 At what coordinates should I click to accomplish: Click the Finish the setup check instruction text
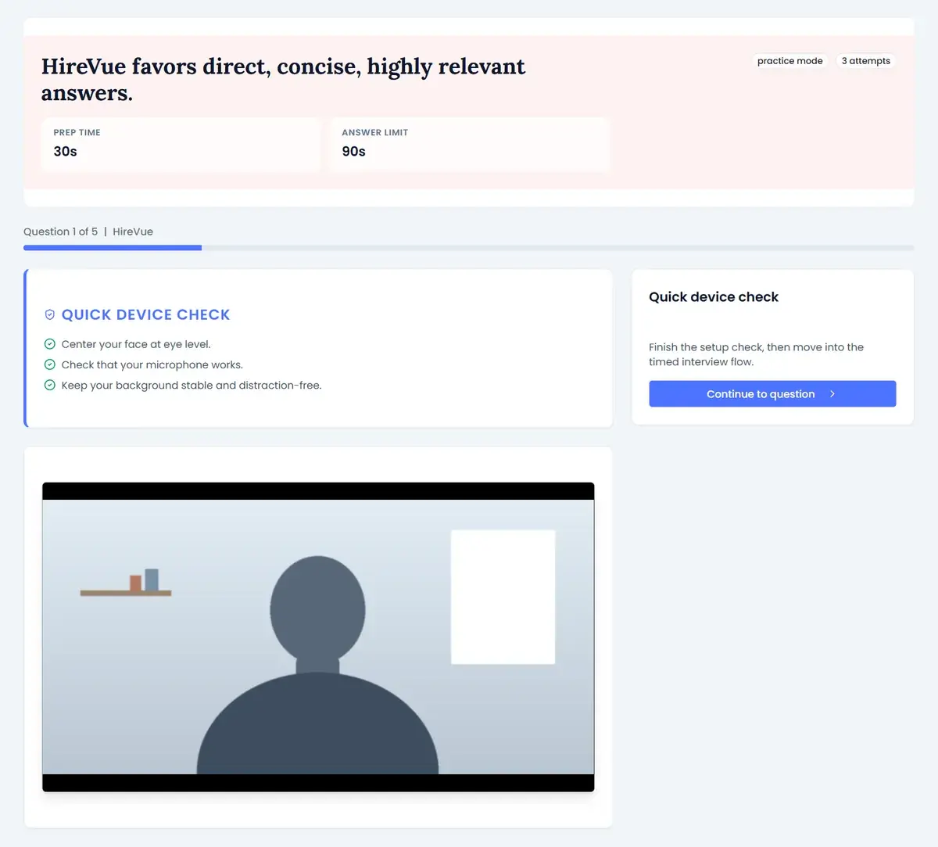tap(756, 354)
